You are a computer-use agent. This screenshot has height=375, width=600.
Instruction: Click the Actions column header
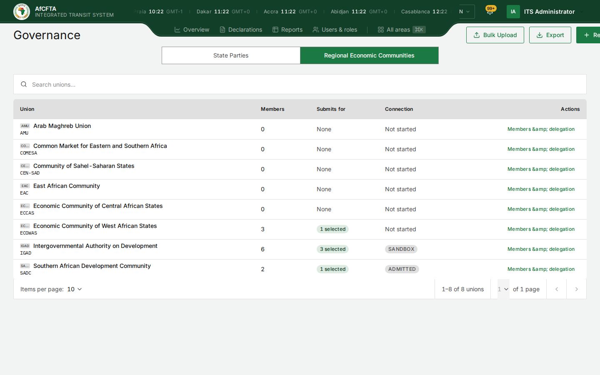(x=570, y=109)
